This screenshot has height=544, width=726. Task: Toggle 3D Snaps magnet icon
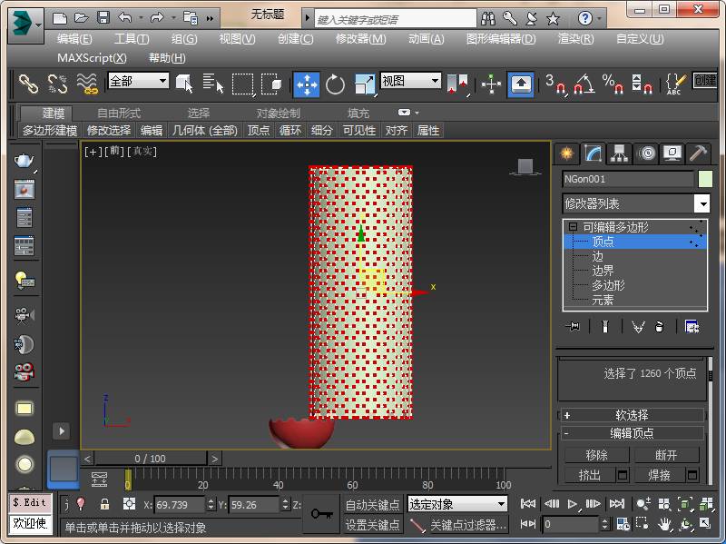coord(555,84)
